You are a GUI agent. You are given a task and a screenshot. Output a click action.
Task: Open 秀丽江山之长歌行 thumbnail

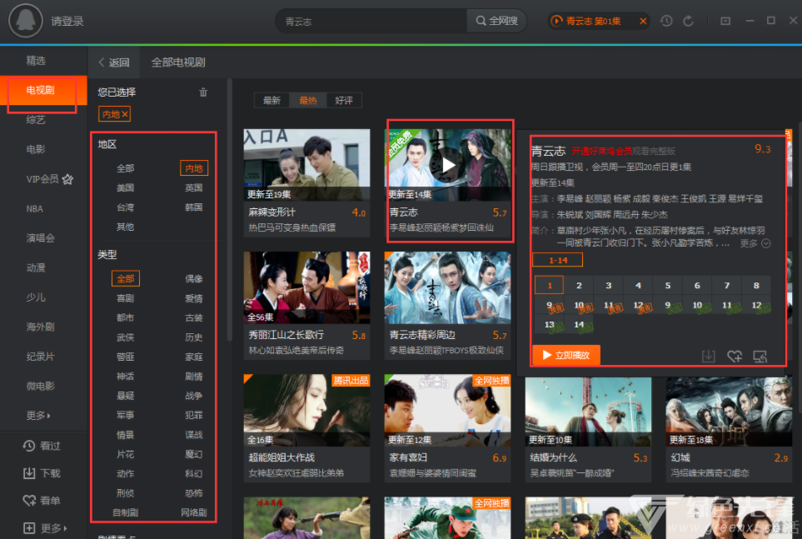point(306,287)
